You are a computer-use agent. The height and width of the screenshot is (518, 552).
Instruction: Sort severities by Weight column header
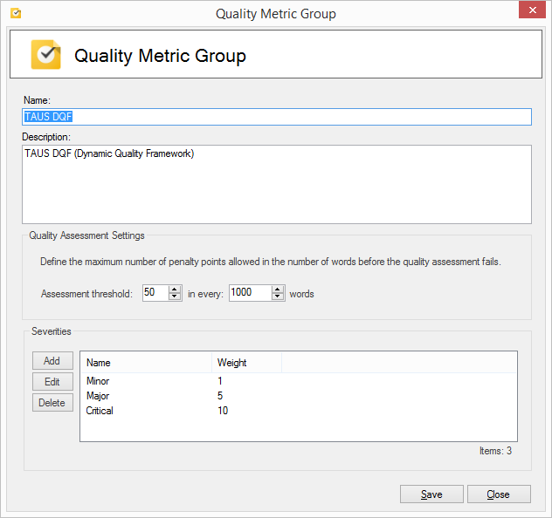[247, 363]
